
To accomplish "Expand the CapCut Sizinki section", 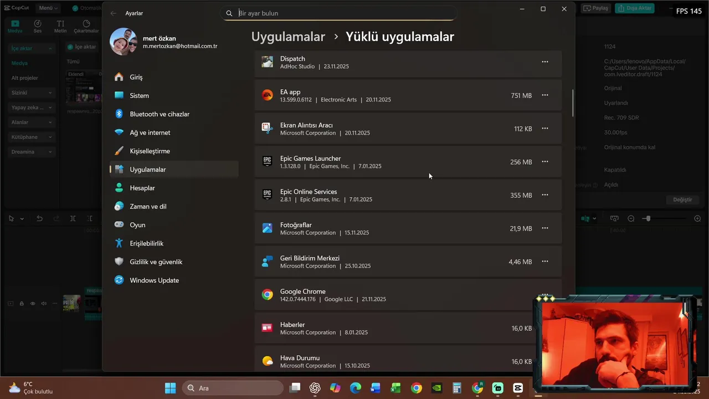I will click(x=32, y=93).
